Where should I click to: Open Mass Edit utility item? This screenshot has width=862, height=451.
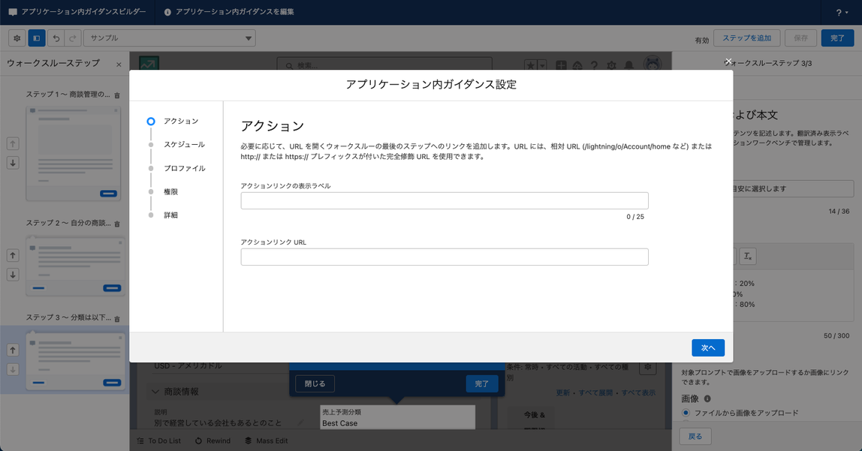pyautogui.click(x=266, y=440)
